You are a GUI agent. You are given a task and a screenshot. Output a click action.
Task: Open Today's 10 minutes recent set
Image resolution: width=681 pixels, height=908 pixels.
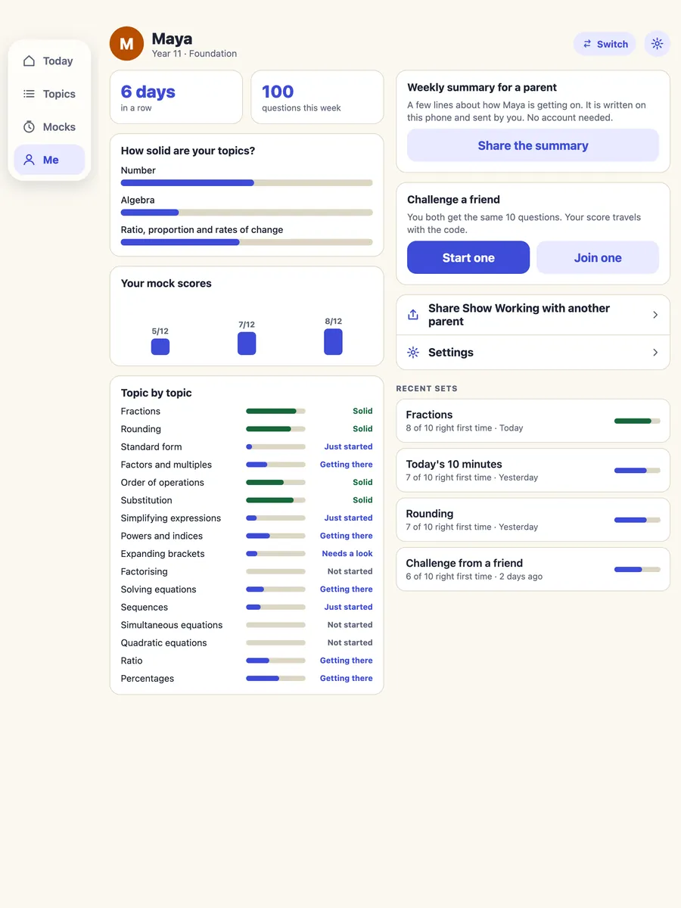533,470
